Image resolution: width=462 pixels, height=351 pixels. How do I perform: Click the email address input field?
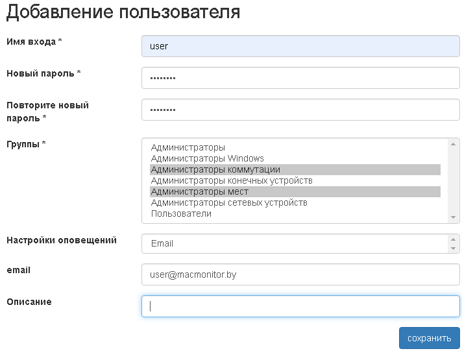300,274
